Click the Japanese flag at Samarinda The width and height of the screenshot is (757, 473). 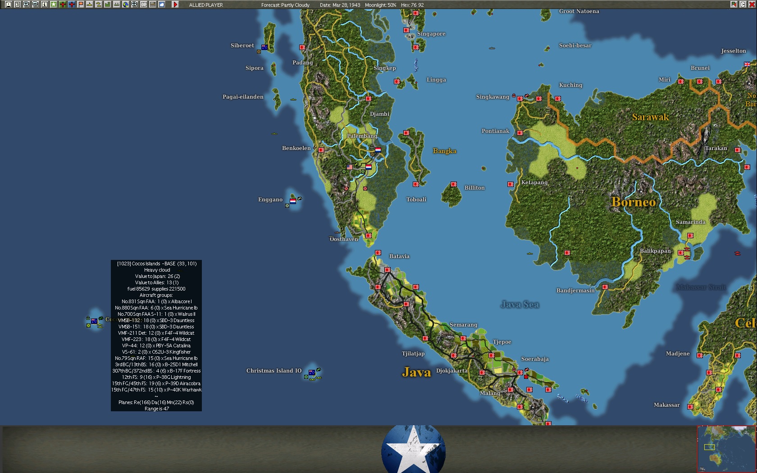(690, 235)
